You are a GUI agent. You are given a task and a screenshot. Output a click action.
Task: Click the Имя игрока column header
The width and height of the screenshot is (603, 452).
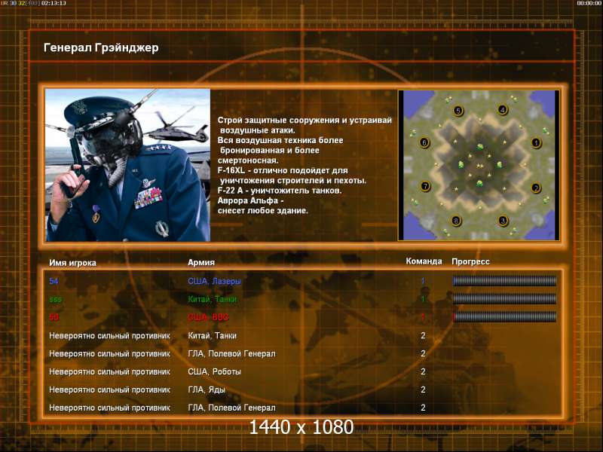pos(72,263)
